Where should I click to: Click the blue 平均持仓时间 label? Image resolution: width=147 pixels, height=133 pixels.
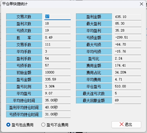(x=24, y=101)
